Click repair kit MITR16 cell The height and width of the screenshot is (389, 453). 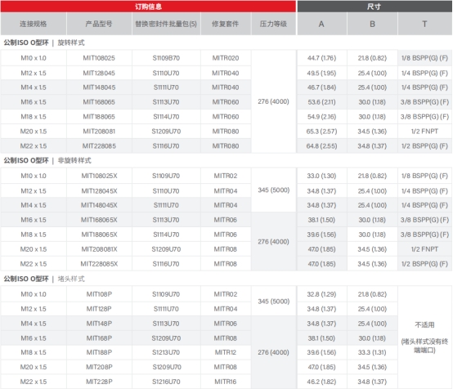226,382
